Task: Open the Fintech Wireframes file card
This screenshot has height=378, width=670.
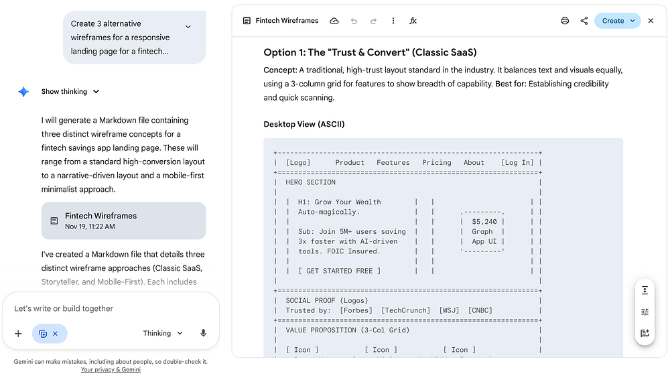Action: tap(123, 220)
